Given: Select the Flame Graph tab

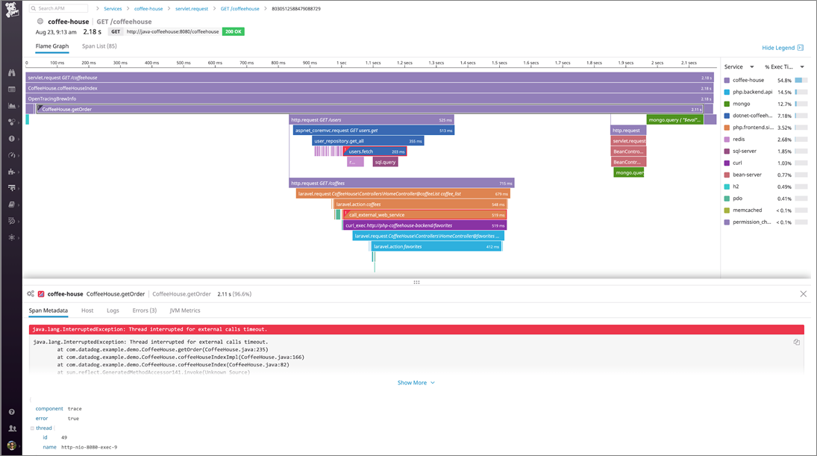Looking at the screenshot, I should [x=52, y=46].
